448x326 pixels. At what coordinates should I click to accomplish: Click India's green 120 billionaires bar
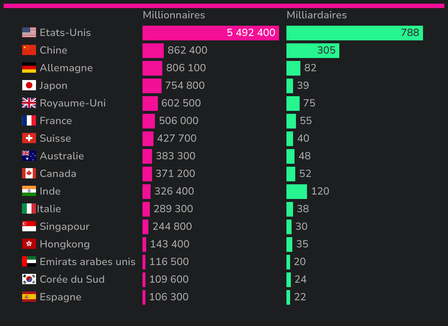coord(296,192)
